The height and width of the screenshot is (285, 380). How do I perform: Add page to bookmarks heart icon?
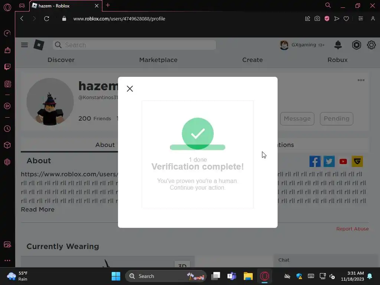pos(346,19)
